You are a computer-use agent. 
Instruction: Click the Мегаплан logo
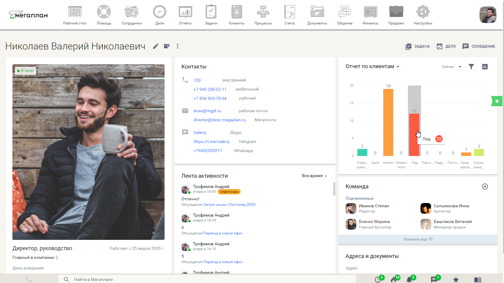point(28,15)
